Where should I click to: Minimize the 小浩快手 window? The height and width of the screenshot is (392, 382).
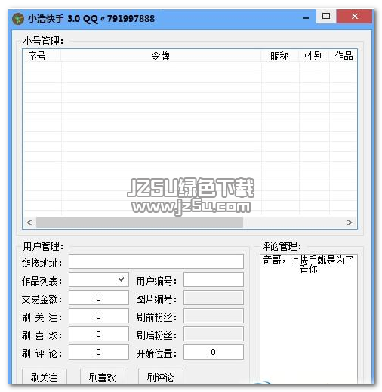(x=306, y=17)
